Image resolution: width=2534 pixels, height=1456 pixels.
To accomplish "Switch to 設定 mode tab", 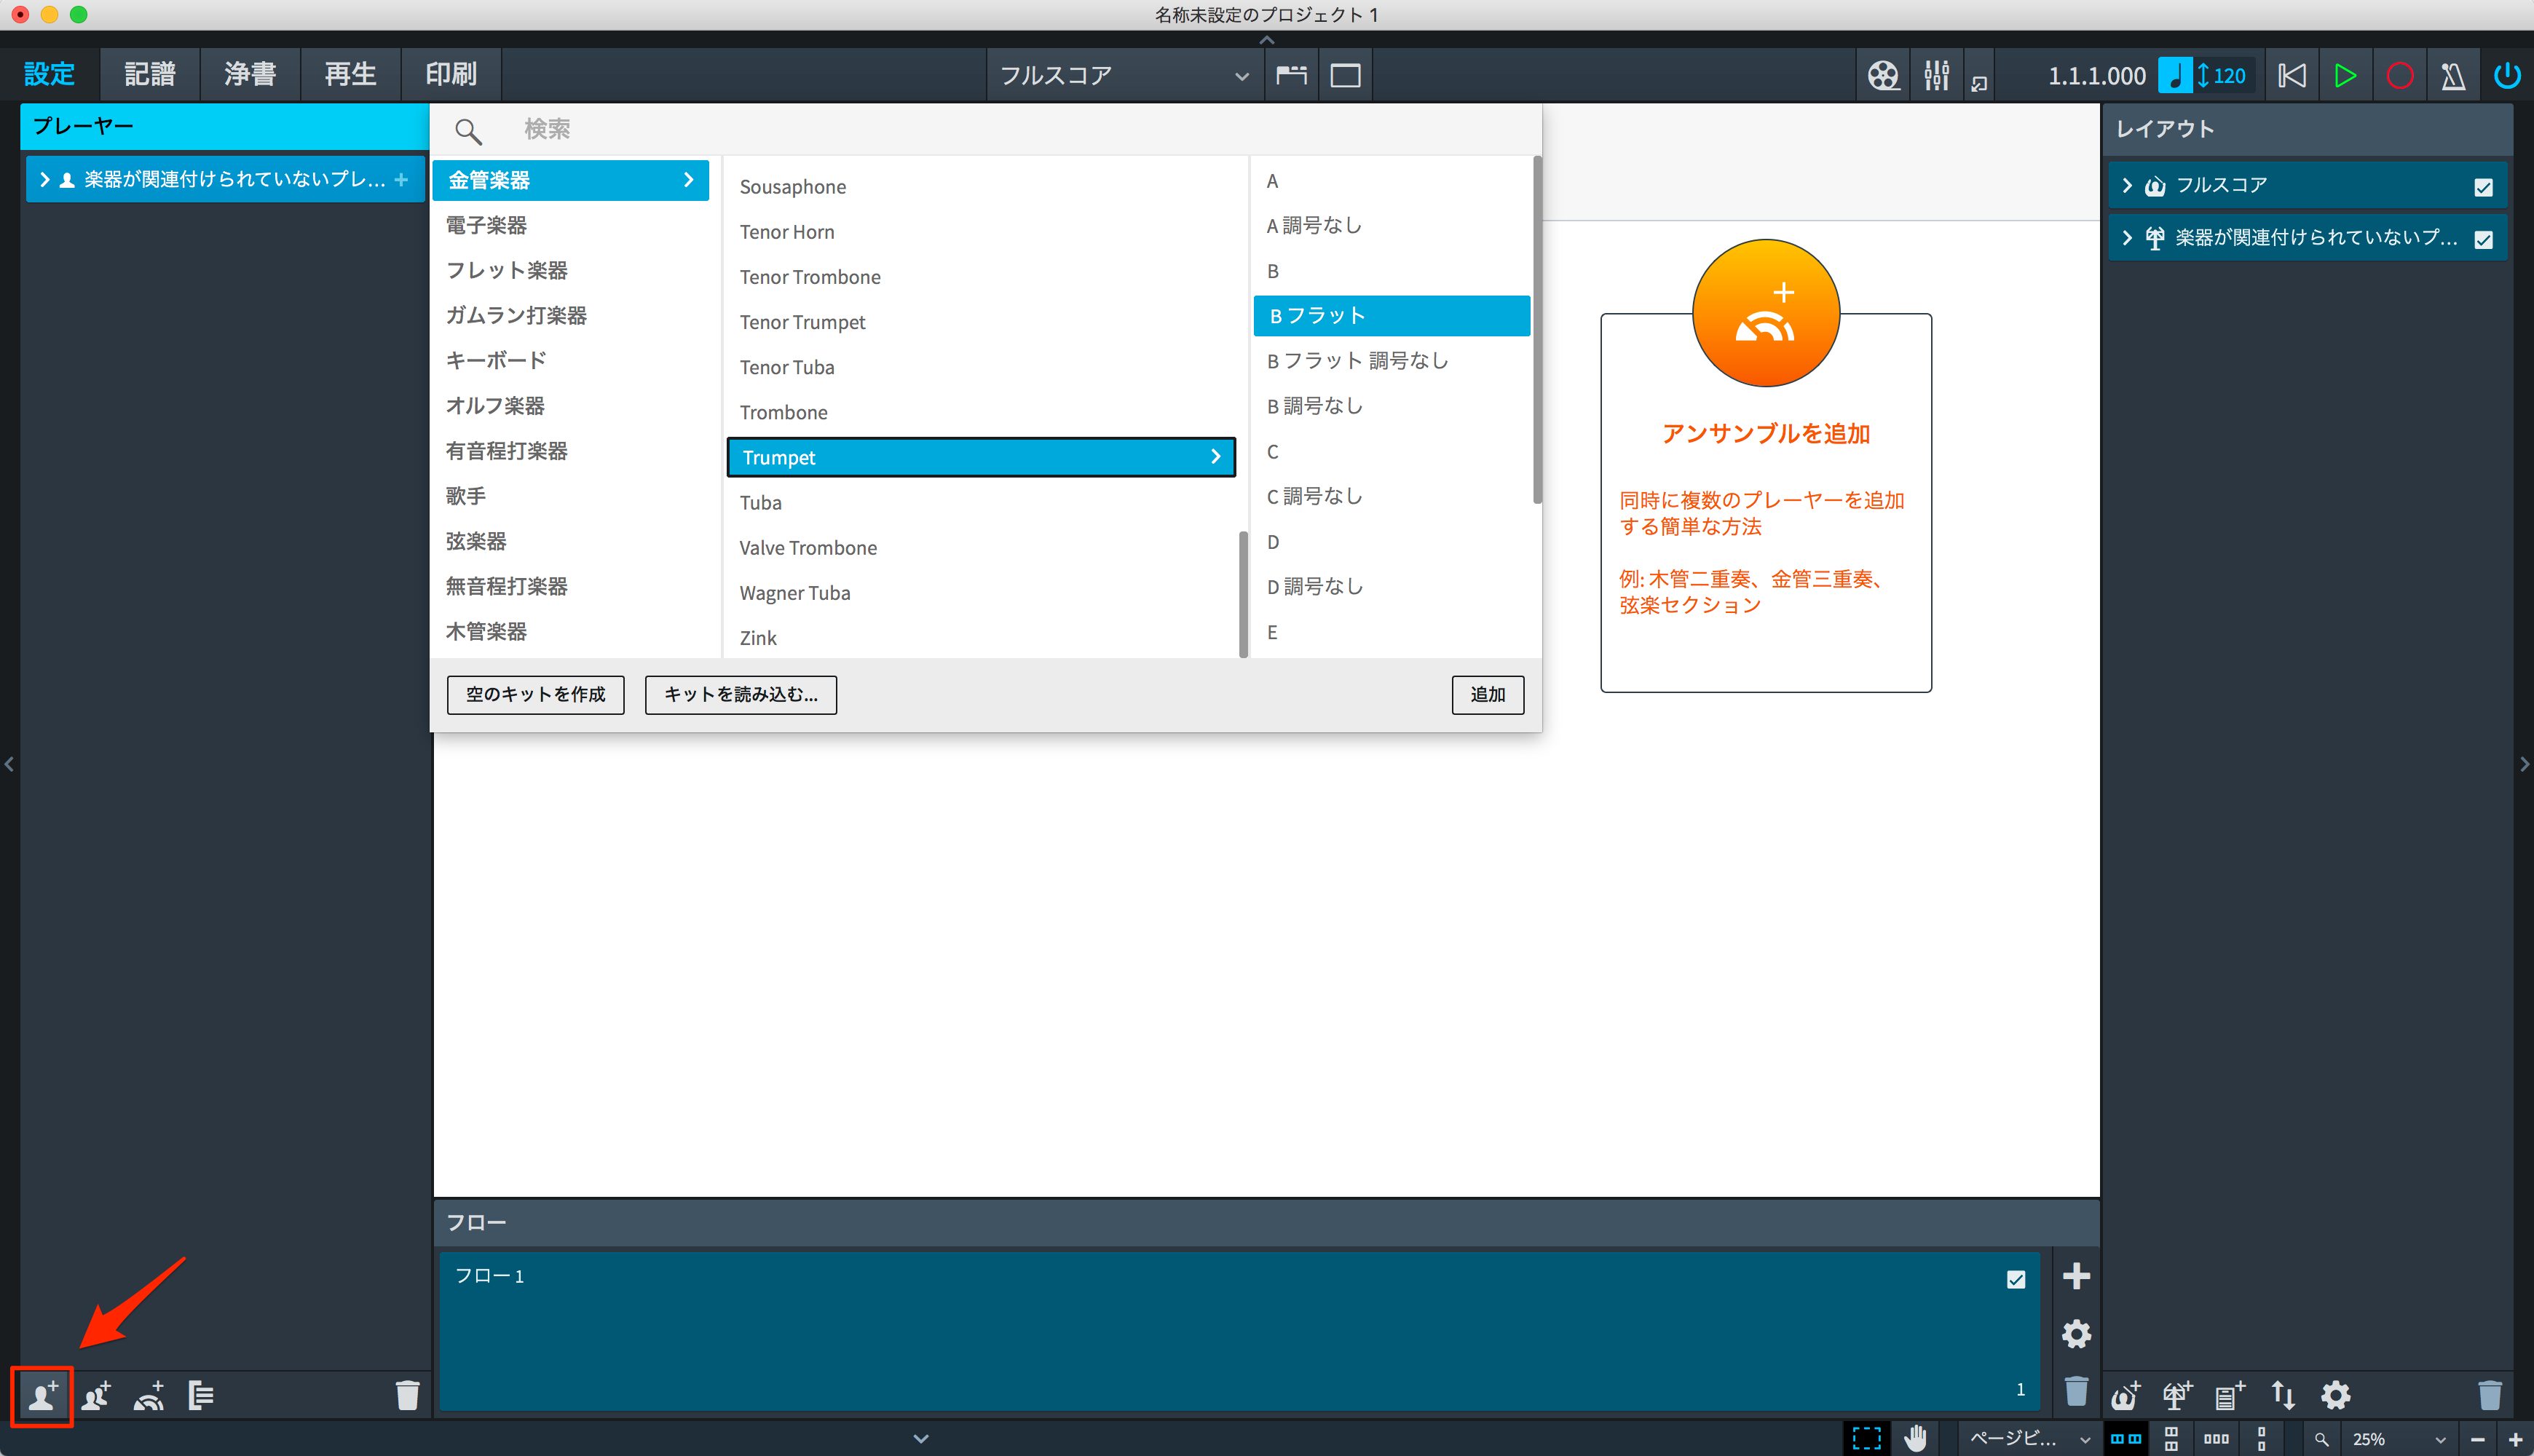I will click(x=50, y=75).
